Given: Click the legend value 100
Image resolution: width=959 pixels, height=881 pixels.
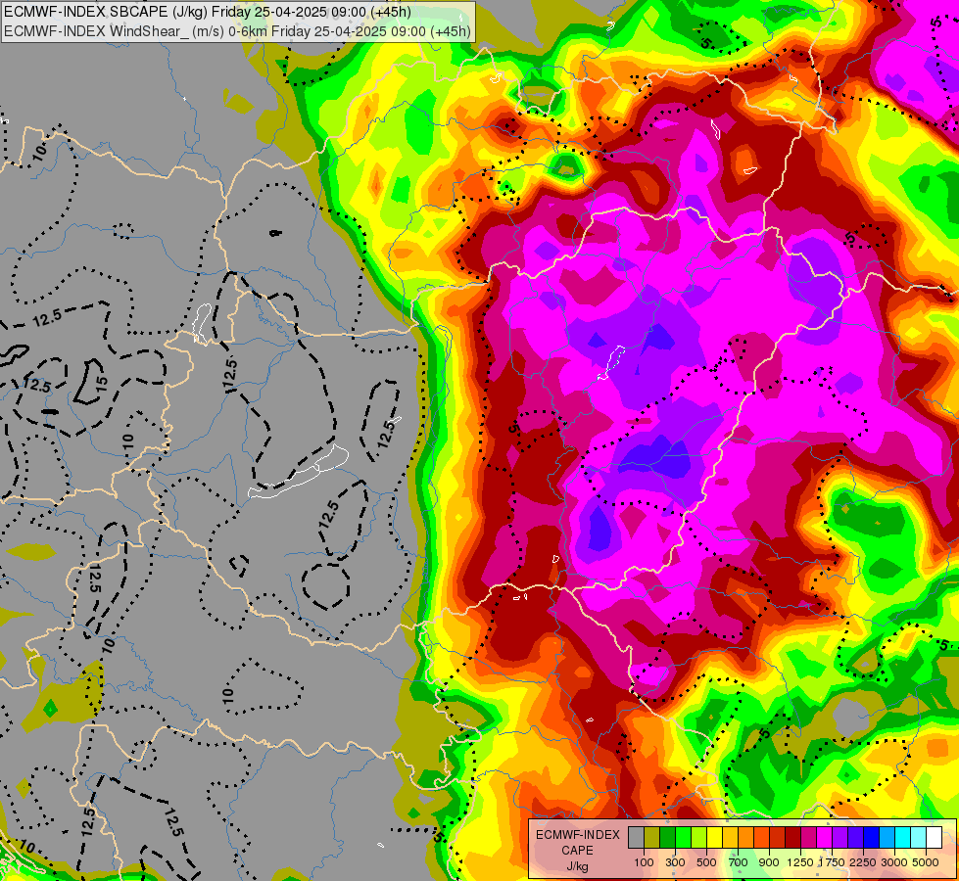Looking at the screenshot, I should [x=644, y=862].
